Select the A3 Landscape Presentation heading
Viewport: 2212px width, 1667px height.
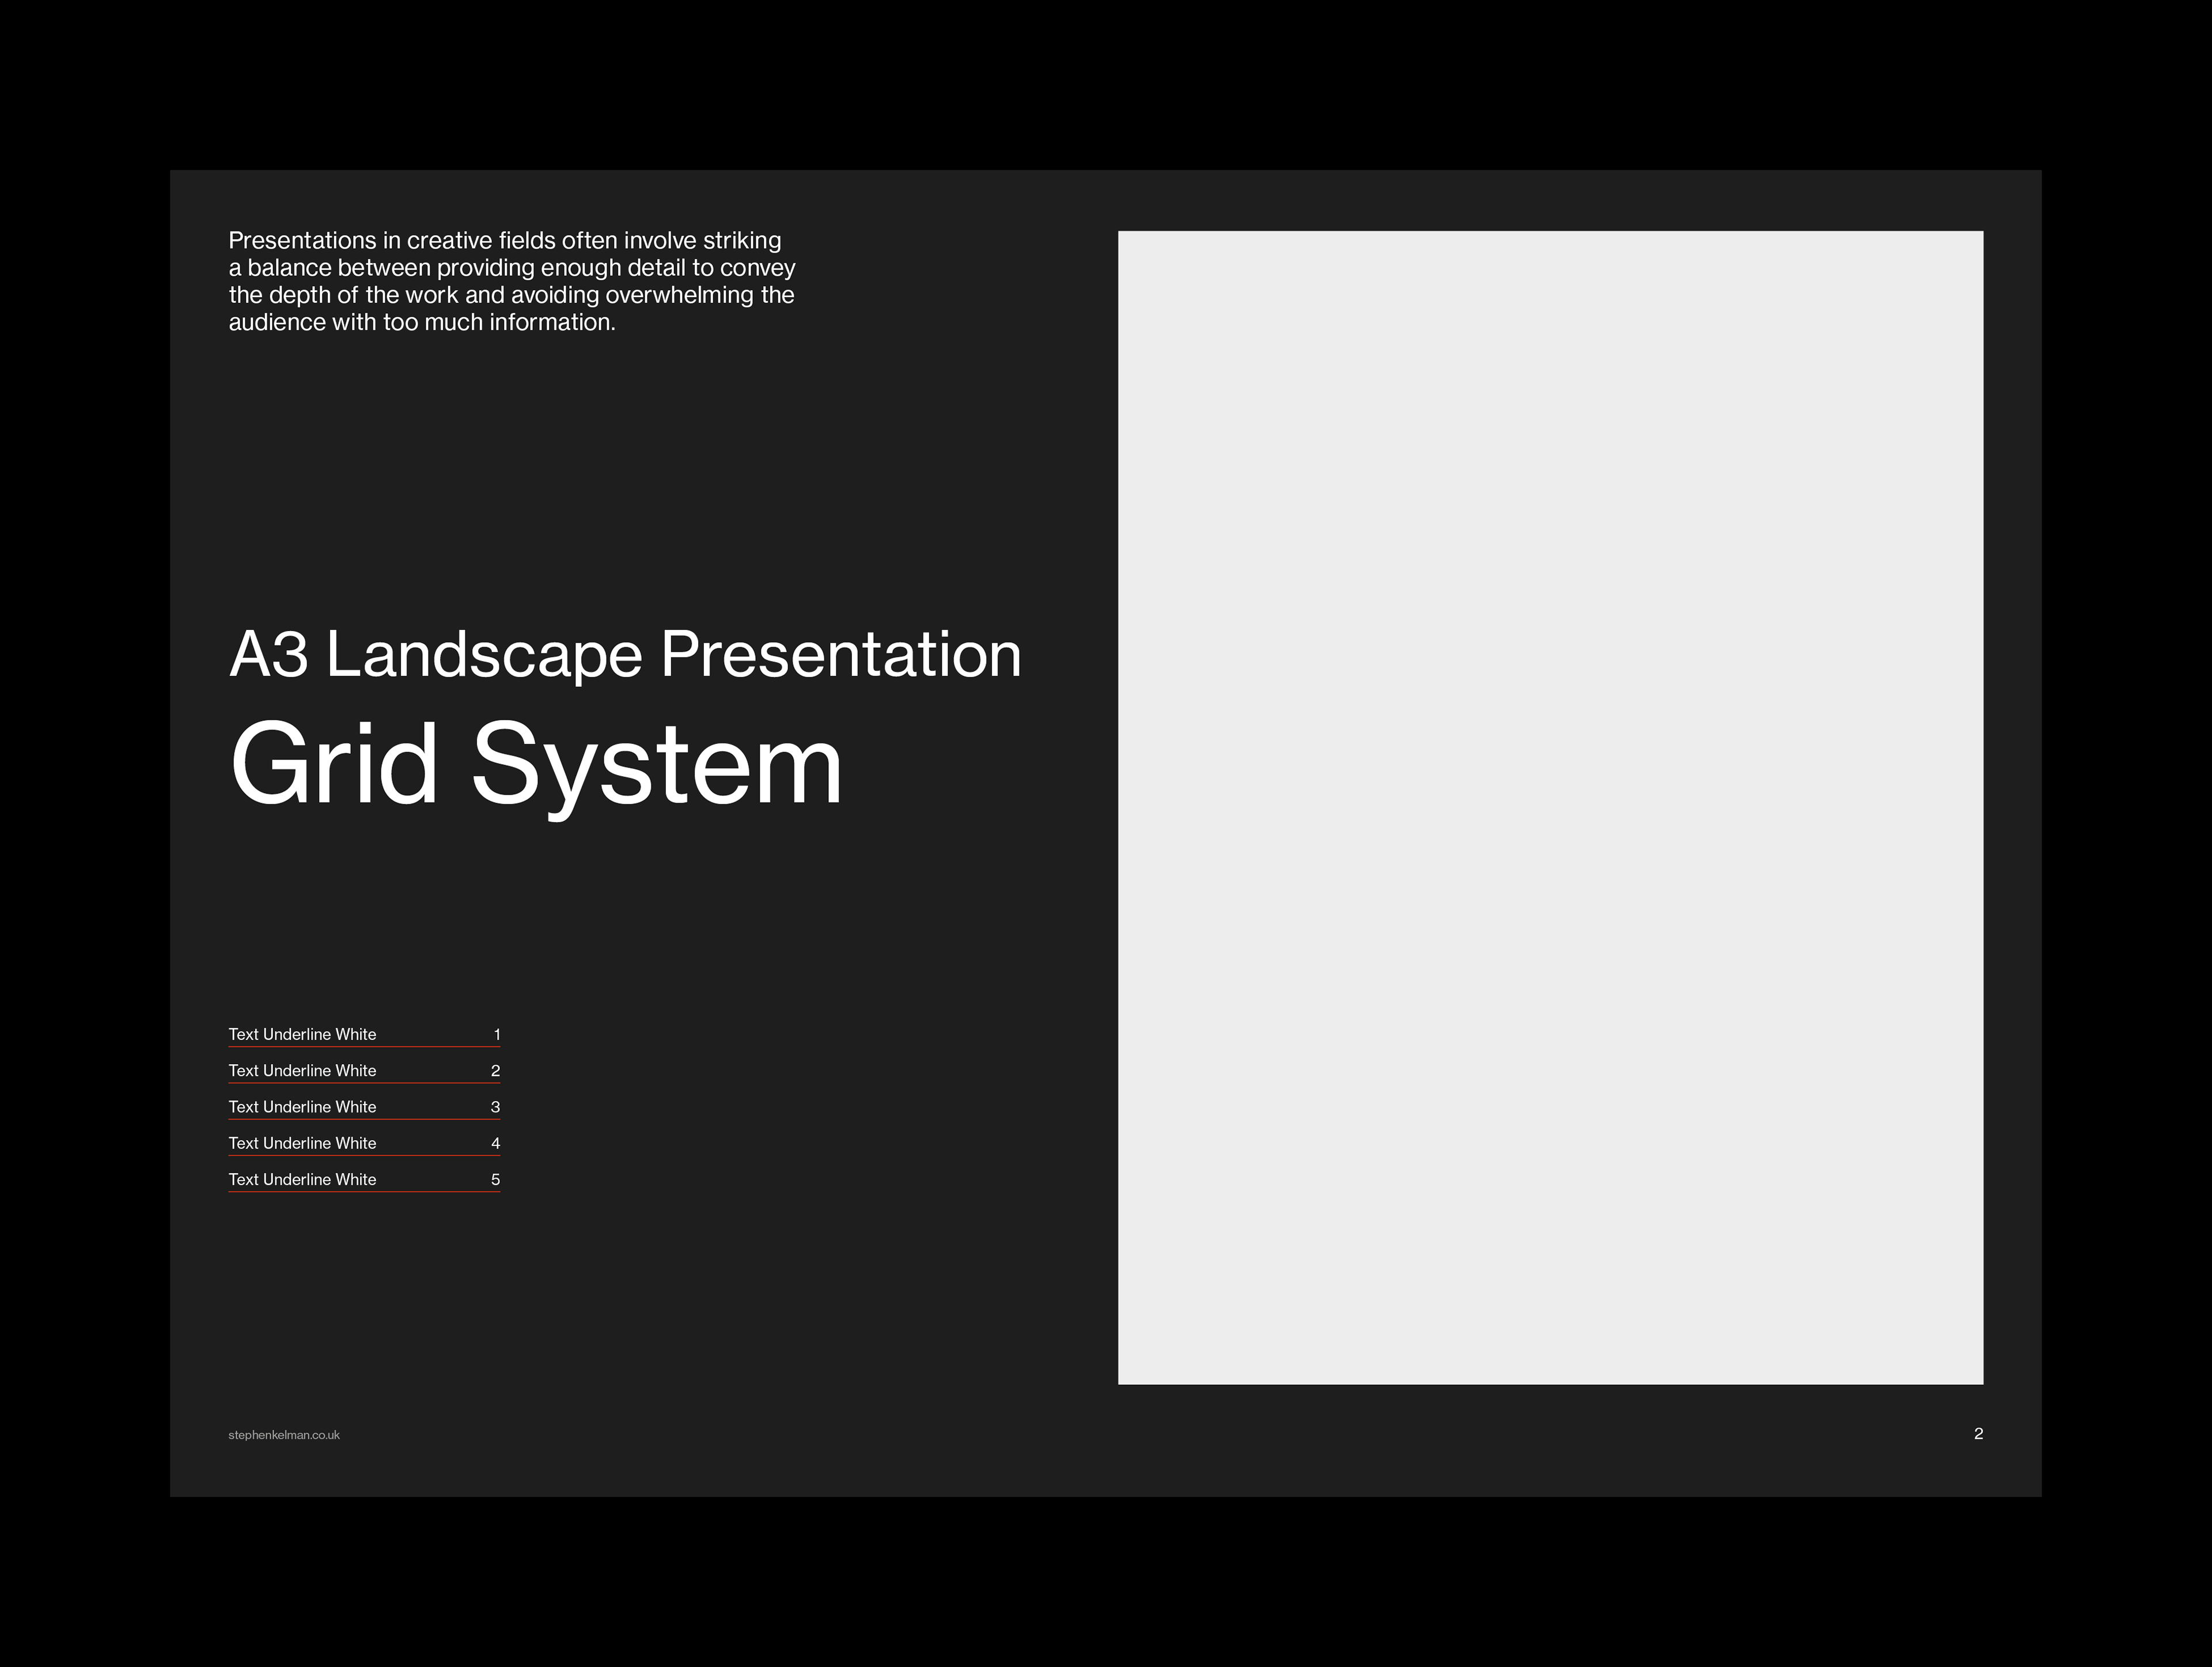click(x=625, y=656)
